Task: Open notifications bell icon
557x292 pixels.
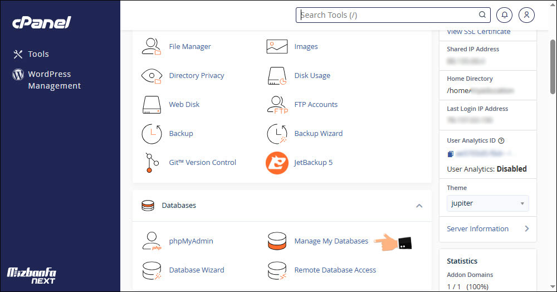Action: point(505,15)
